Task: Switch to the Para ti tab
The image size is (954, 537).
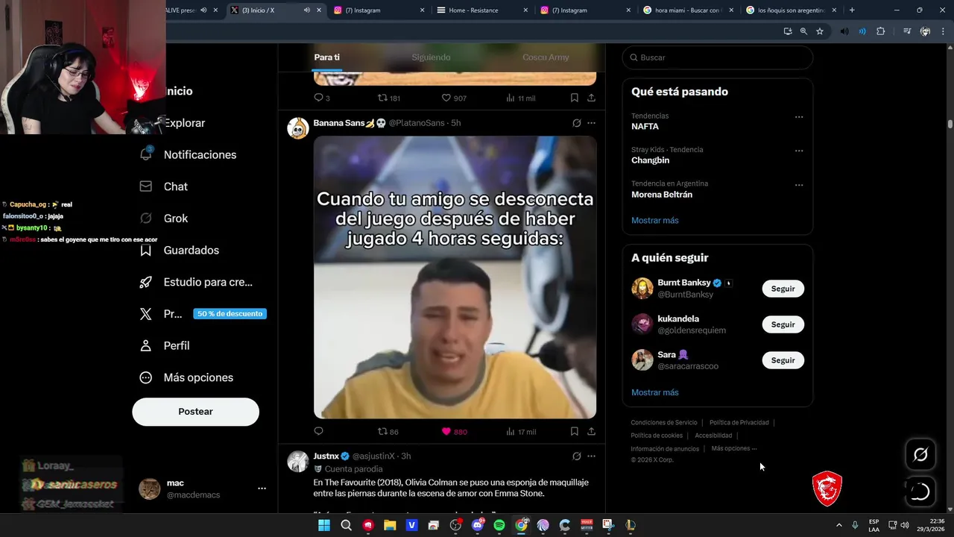Action: (326, 57)
